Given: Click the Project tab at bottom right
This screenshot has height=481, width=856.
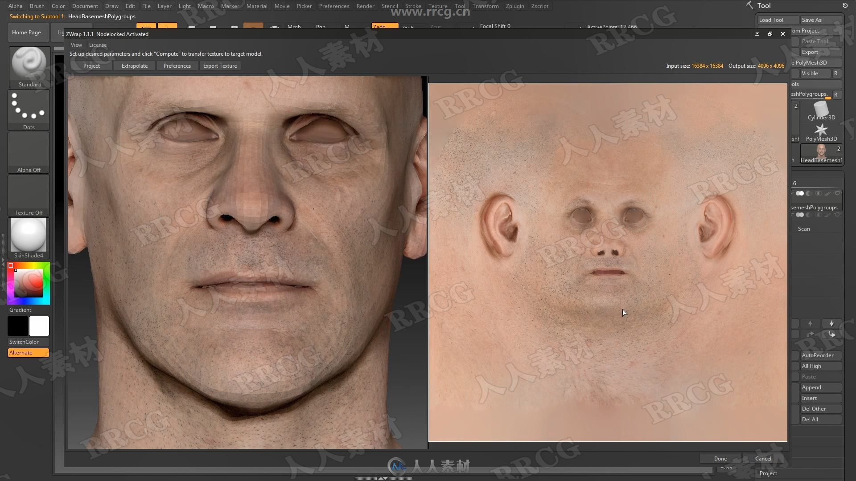Looking at the screenshot, I should pyautogui.click(x=768, y=473).
